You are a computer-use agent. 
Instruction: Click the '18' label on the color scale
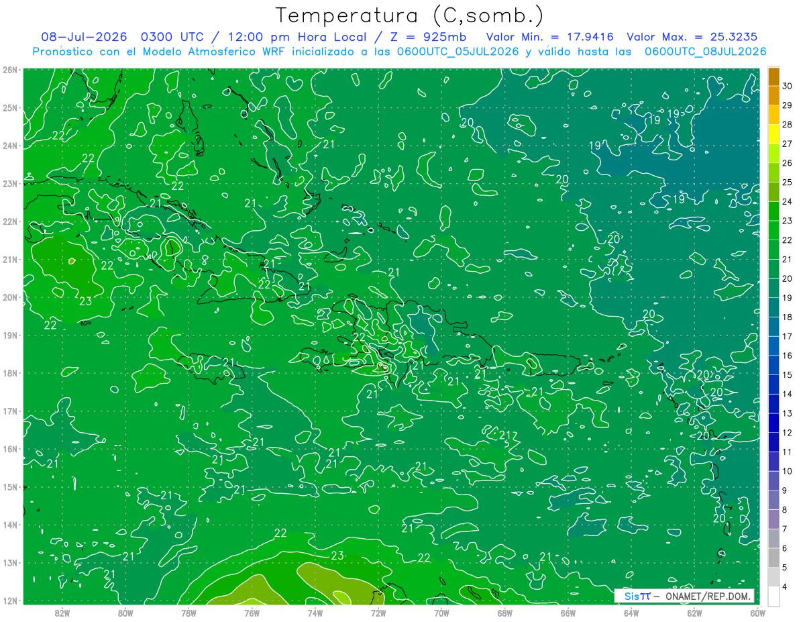(x=788, y=317)
